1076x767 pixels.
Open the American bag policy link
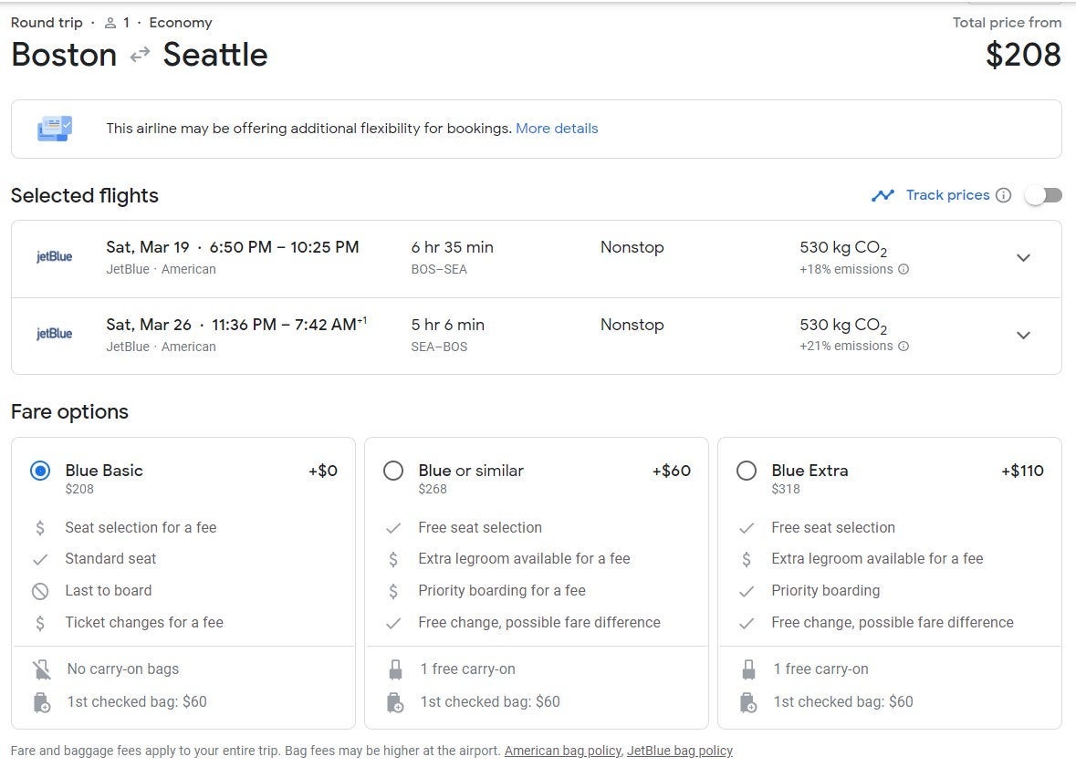click(562, 751)
